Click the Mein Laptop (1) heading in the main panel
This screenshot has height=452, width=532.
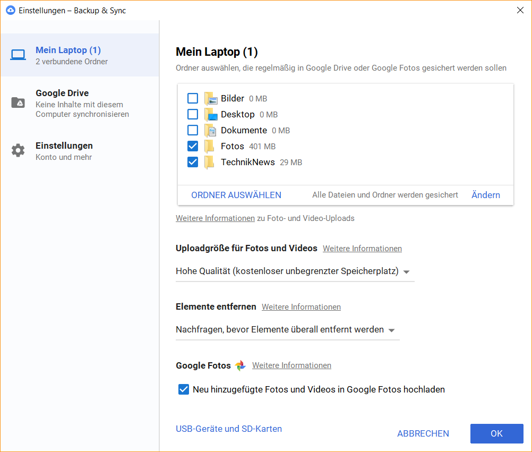point(217,52)
